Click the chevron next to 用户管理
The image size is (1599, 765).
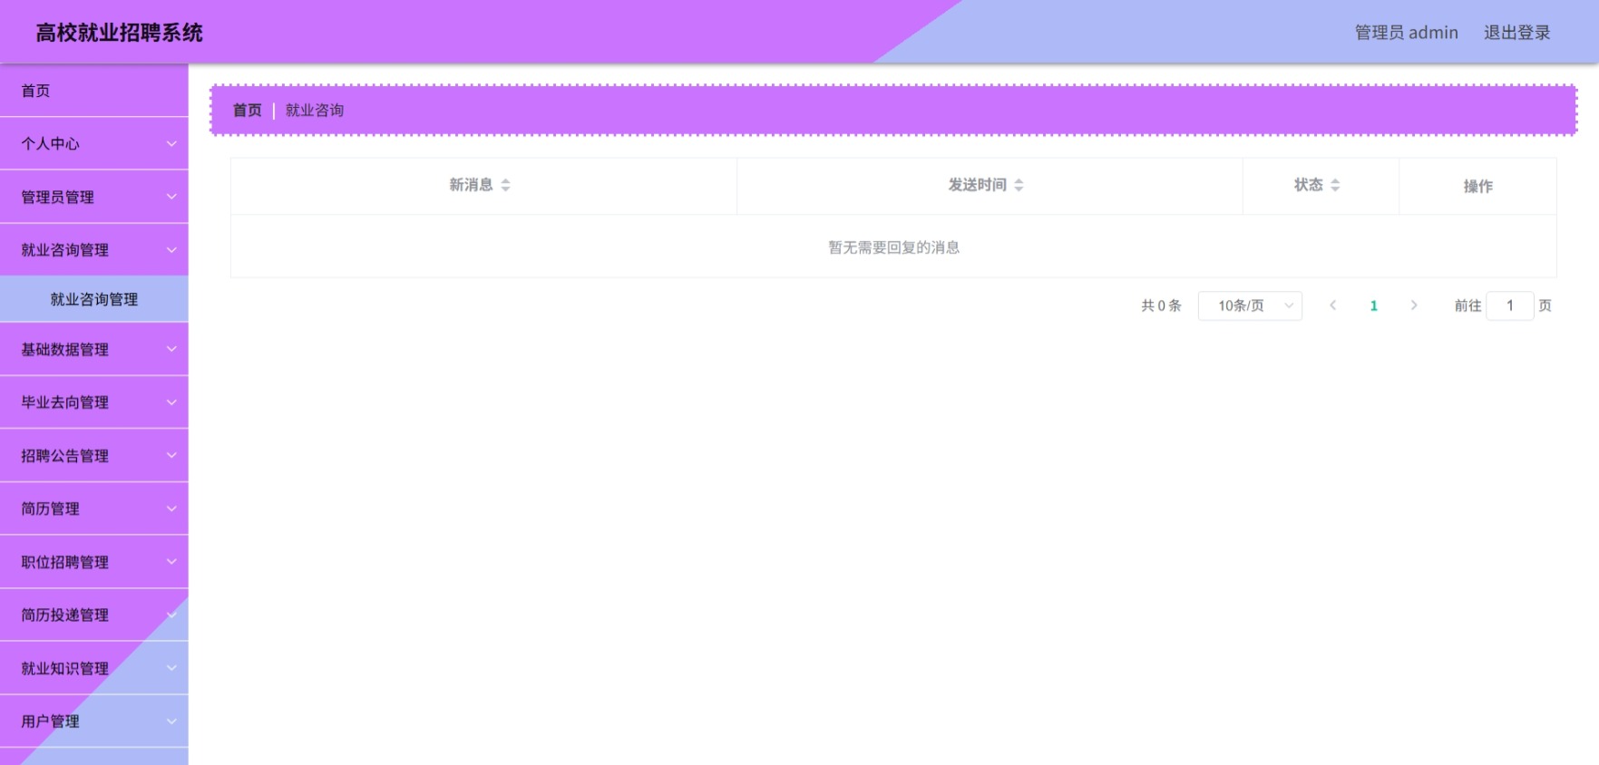(171, 721)
